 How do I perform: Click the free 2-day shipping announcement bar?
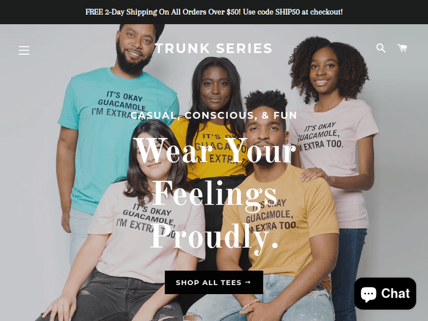[x=214, y=12]
